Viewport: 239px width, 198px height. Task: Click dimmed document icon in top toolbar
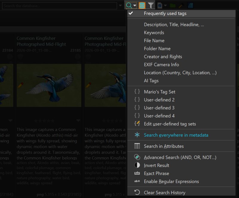coord(160,6)
